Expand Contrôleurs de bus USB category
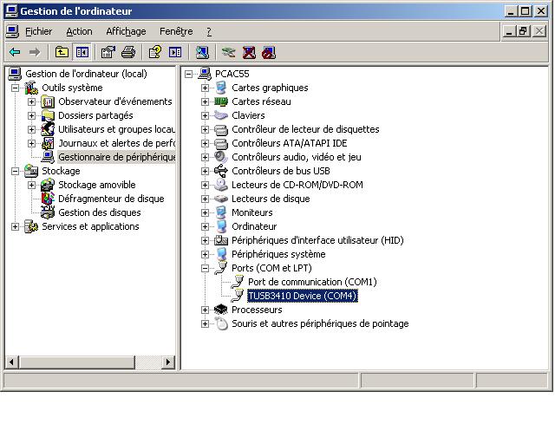The height and width of the screenshot is (444, 555). 205,171
